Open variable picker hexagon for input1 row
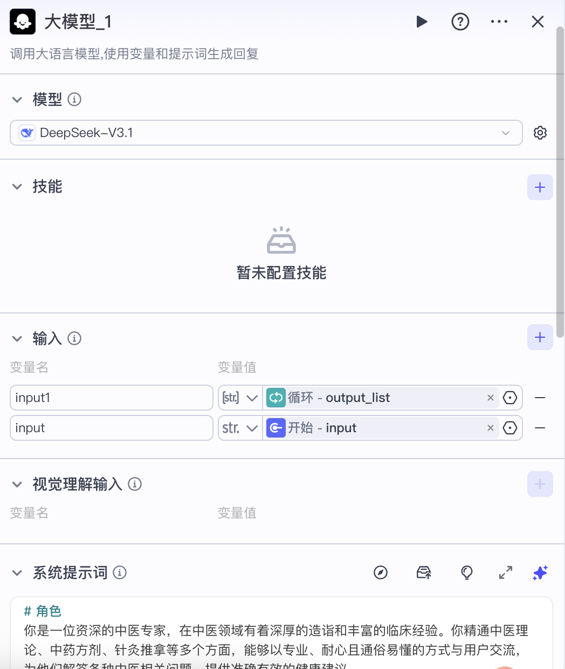Viewport: 565px width, 669px height. click(510, 398)
